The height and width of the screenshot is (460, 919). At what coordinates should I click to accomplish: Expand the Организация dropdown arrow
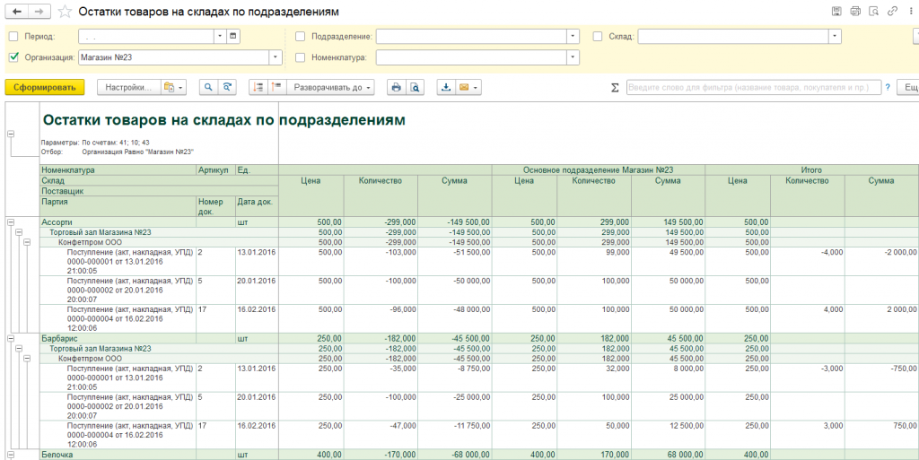pyautogui.click(x=276, y=56)
